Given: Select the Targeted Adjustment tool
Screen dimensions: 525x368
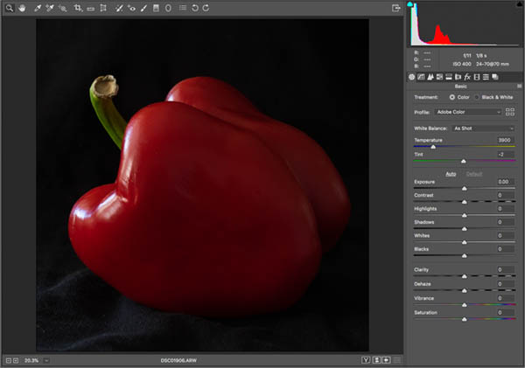Looking at the screenshot, I should [63, 8].
